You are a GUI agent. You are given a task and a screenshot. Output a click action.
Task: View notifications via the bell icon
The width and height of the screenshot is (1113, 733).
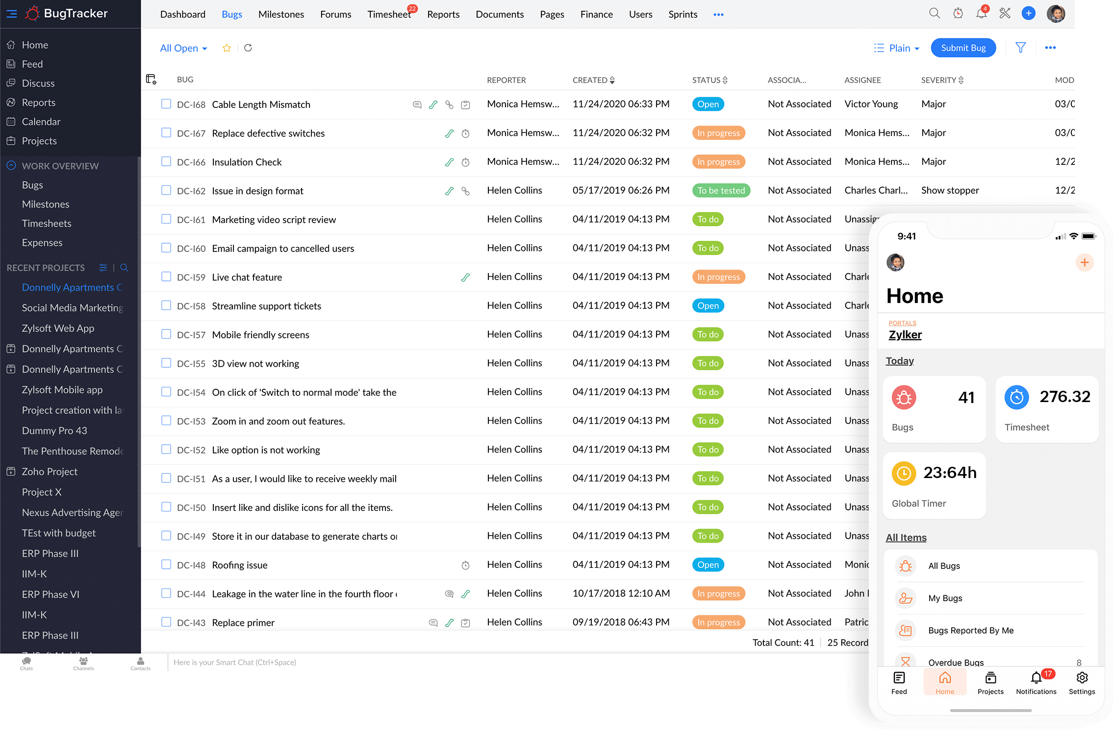pos(981,13)
